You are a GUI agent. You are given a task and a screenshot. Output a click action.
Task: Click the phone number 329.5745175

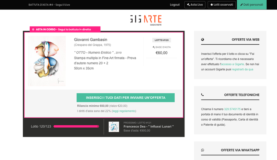(x=232, y=109)
